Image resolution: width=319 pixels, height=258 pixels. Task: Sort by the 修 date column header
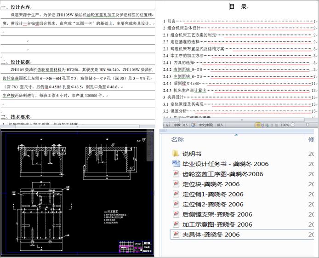pos(311,140)
